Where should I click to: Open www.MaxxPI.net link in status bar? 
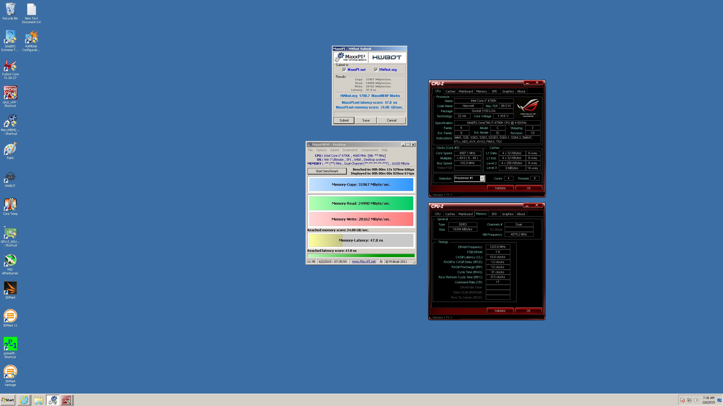click(363, 262)
